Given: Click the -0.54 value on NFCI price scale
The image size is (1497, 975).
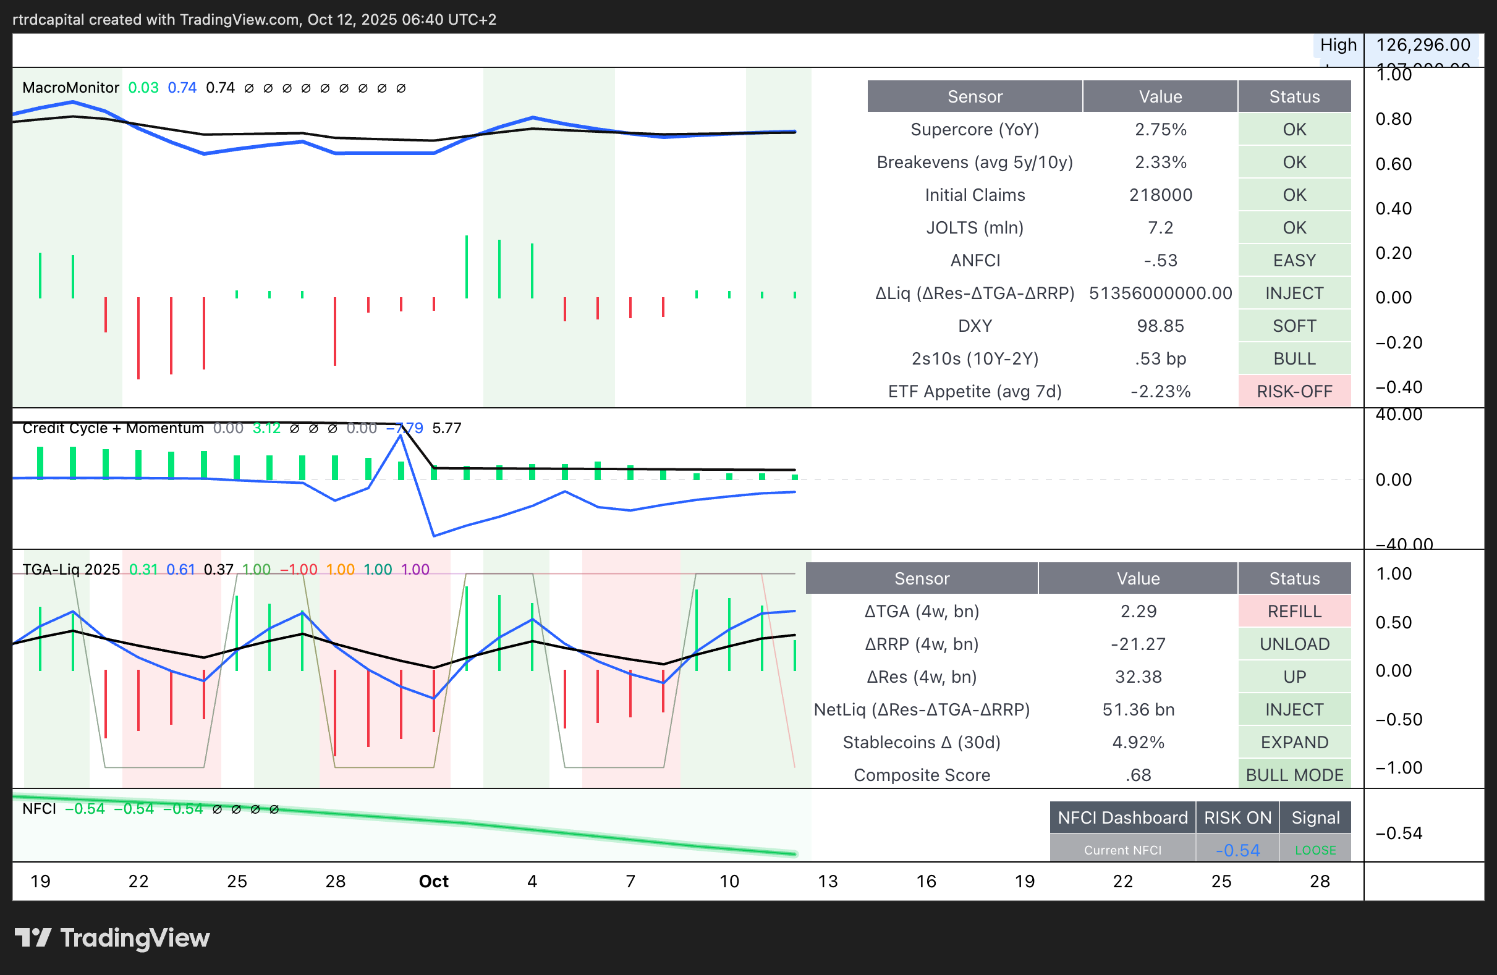Looking at the screenshot, I should (1398, 833).
